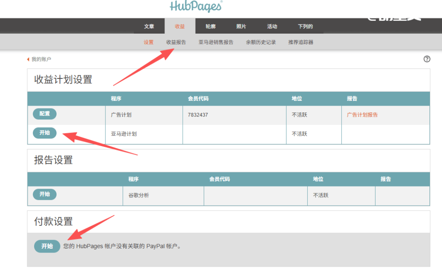442x271 pixels.
Task: Click the 配置 button for 广告计划
Action: [x=44, y=114]
